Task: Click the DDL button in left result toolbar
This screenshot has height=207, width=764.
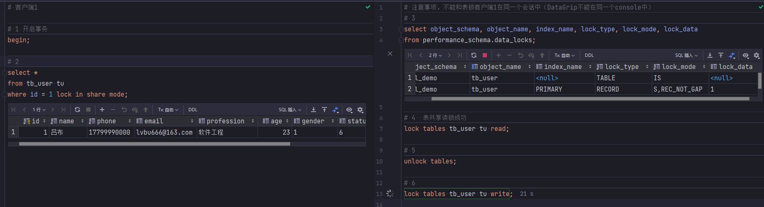Action: click(193, 110)
